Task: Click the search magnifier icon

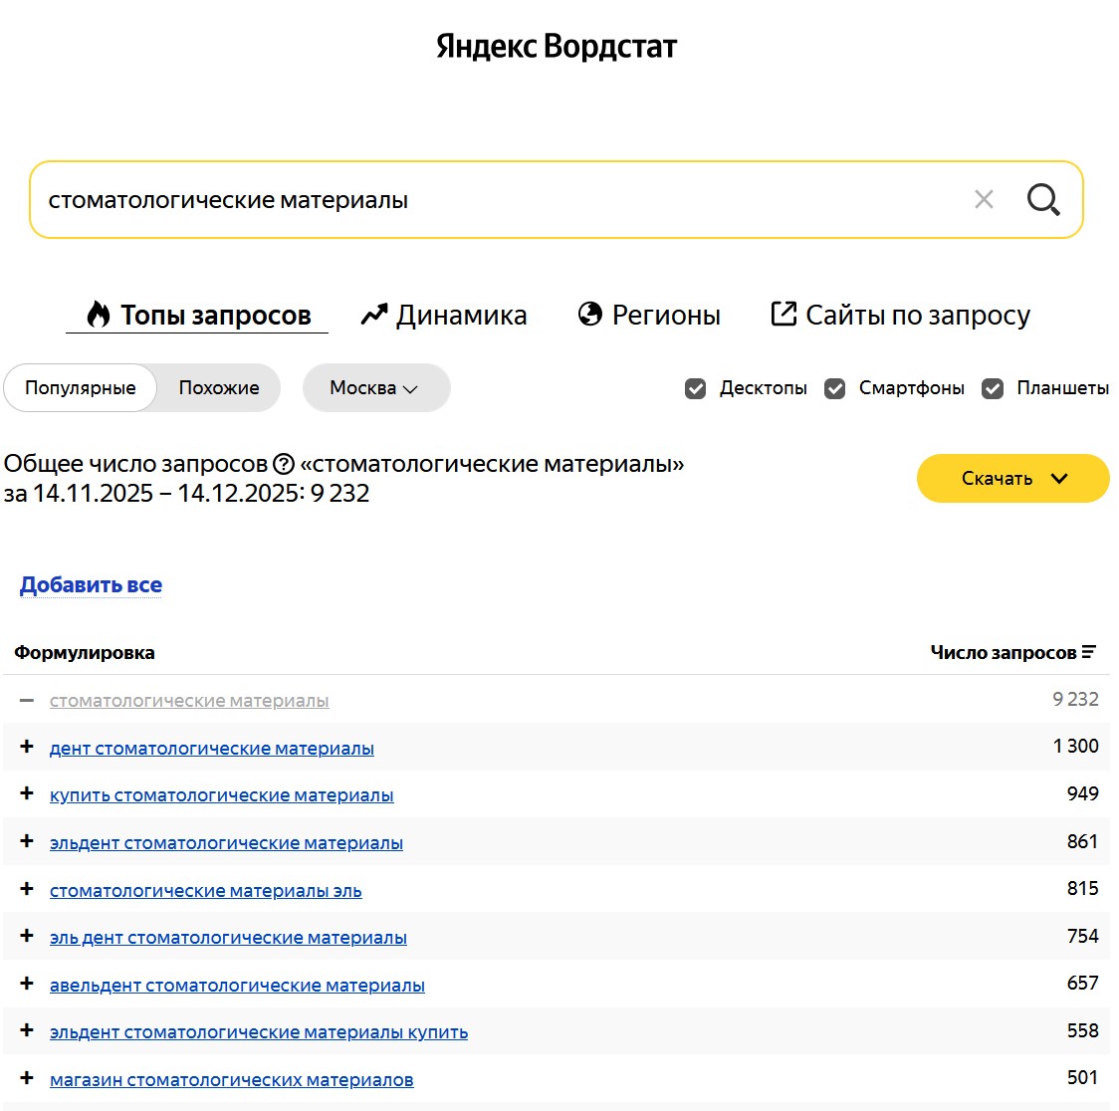Action: pos(1043,200)
